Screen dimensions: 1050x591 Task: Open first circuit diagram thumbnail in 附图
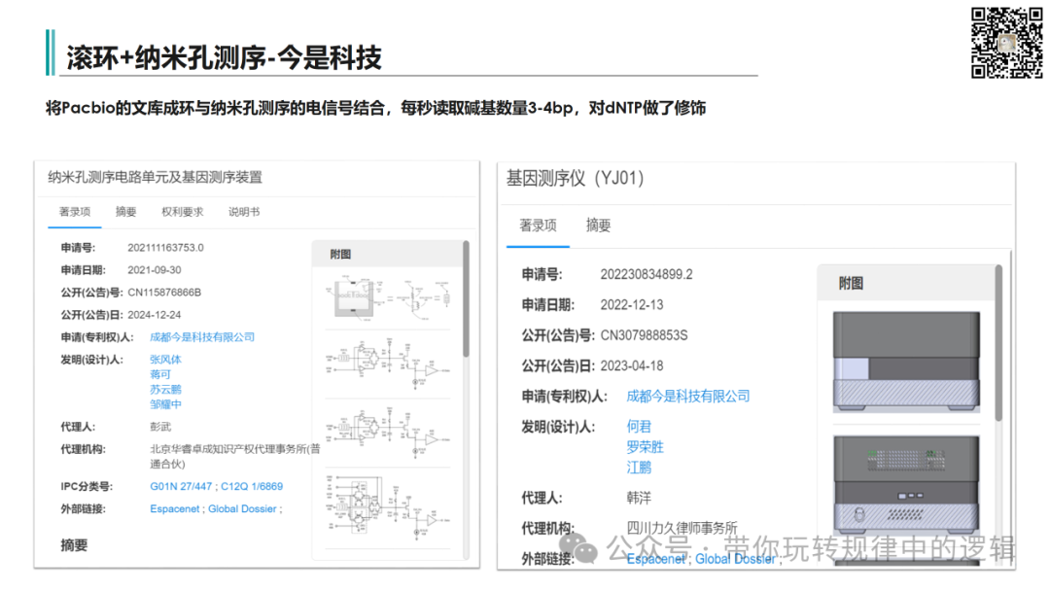pyautogui.click(x=387, y=298)
